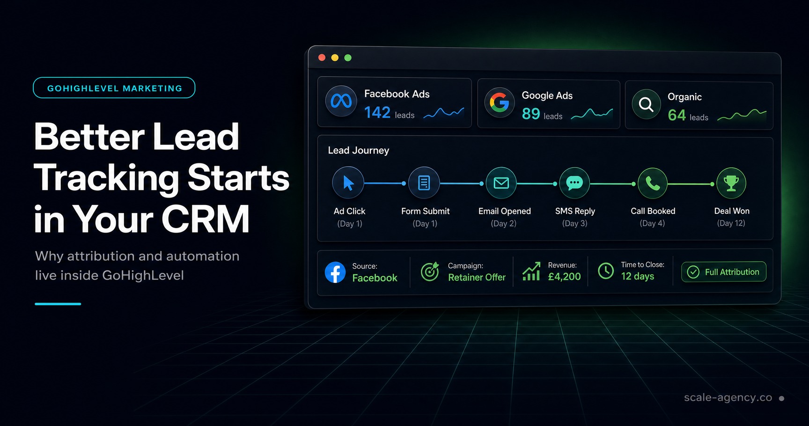Click the "89" leads count
This screenshot has width=809, height=426.
[531, 114]
